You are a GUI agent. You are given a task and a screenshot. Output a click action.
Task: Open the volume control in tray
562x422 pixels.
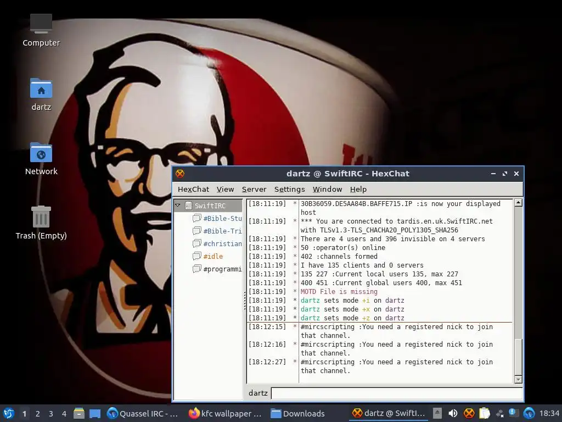453,413
